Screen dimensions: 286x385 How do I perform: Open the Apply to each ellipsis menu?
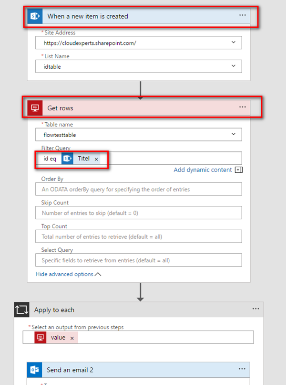[255, 309]
